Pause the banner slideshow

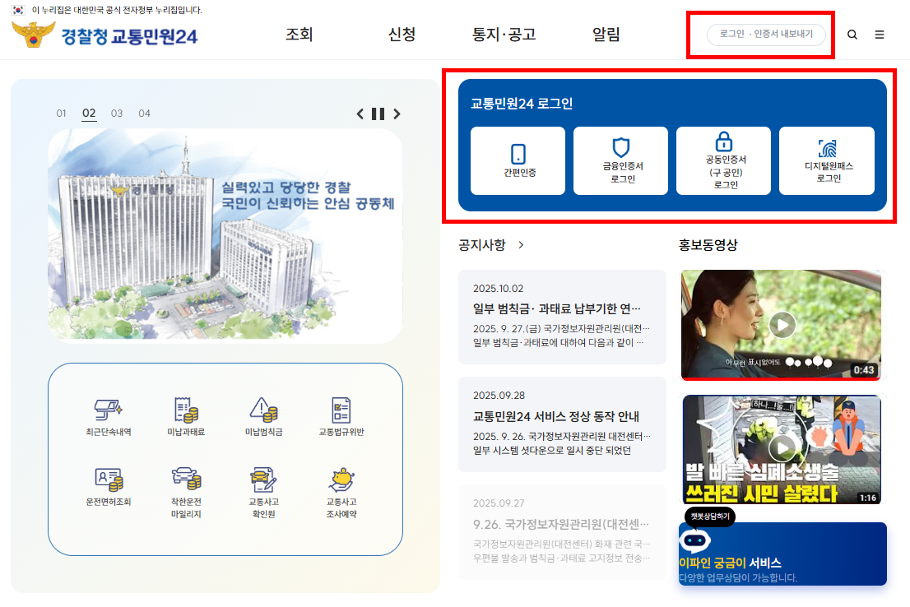(378, 114)
